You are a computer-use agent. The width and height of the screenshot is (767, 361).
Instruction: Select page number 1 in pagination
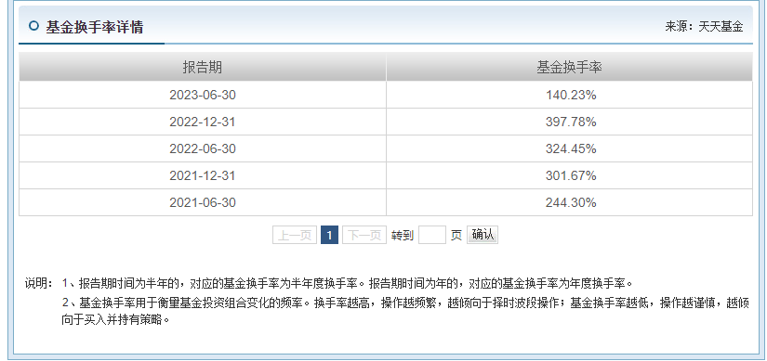[x=329, y=235]
